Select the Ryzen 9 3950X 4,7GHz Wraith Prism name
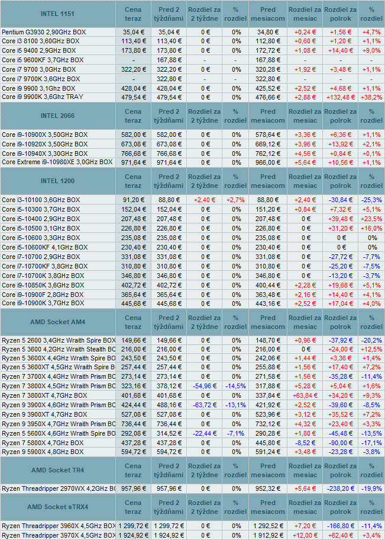 coord(59,424)
